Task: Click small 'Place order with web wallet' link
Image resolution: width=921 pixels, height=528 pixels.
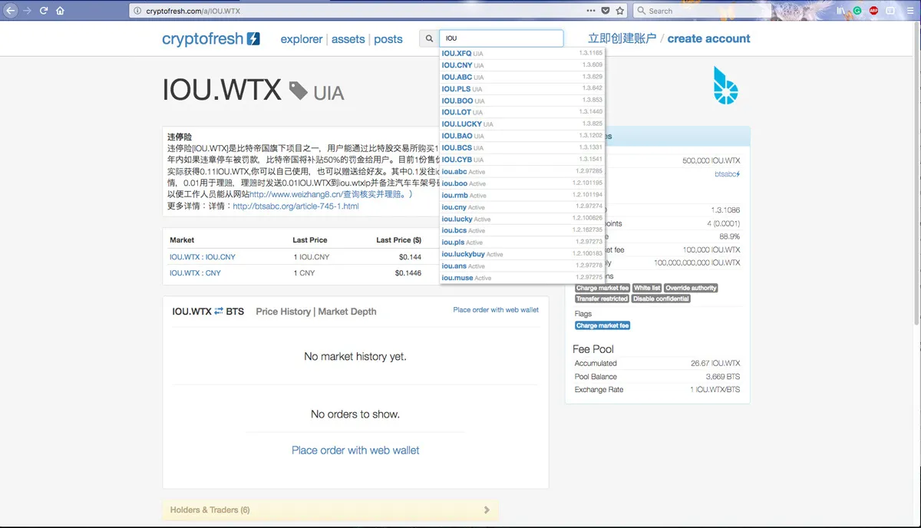Action: (x=496, y=310)
